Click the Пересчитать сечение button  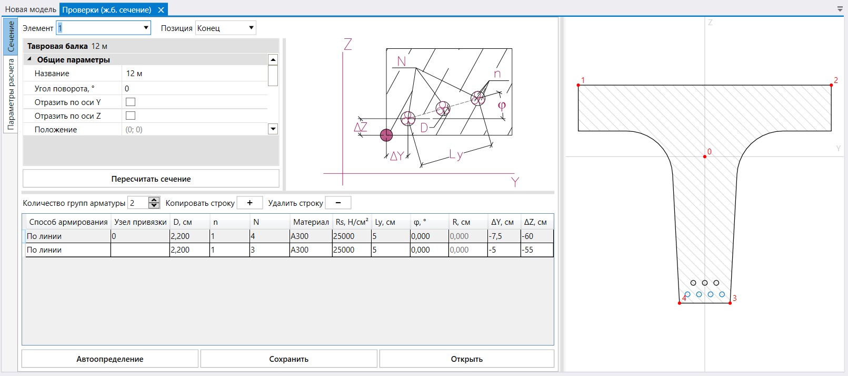pyautogui.click(x=151, y=179)
